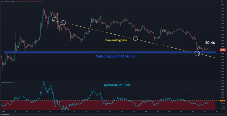Select the "Descending Line" yellow text label
This screenshot has width=227, height=116.
(x=116, y=40)
